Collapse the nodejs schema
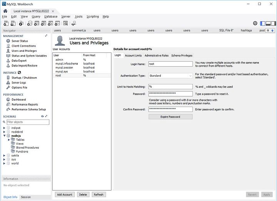 (x=4, y=136)
